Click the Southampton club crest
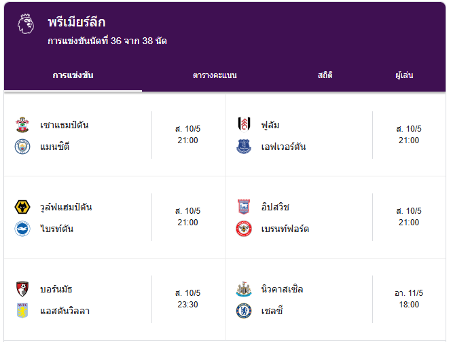Viewport: 451px width, 342px height. click(22, 125)
